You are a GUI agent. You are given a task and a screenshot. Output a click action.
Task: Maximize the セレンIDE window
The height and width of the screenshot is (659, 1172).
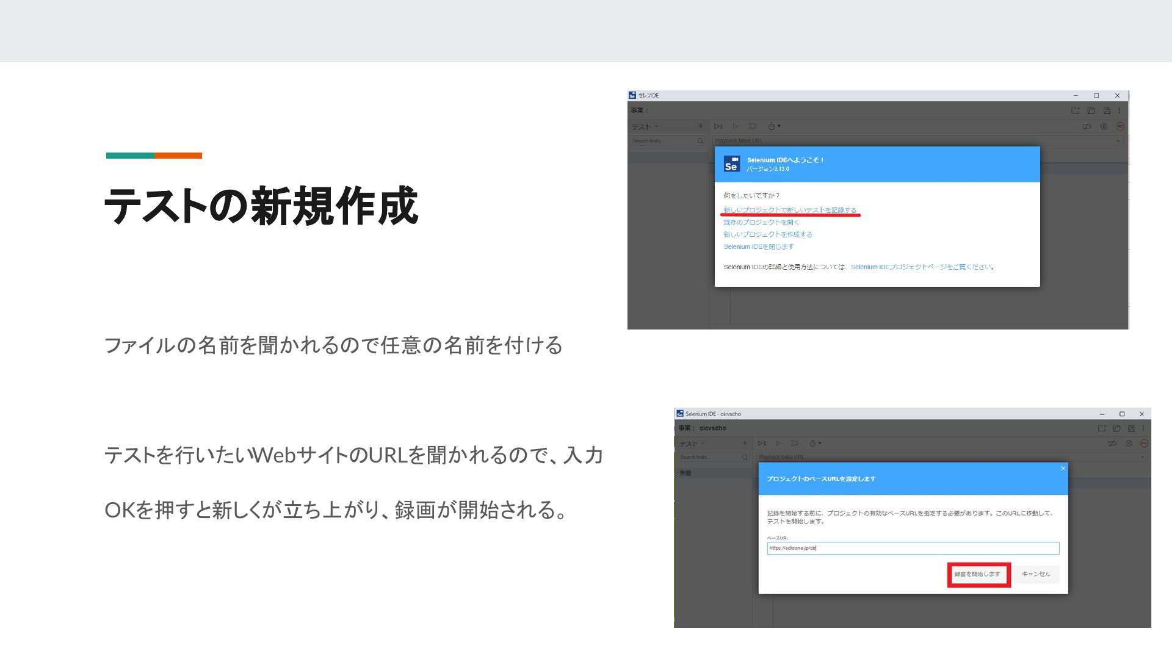point(1096,96)
